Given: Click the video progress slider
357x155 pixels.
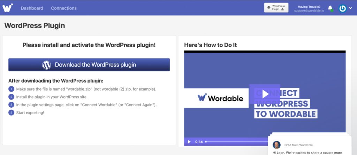Looking at the screenshot, I should coord(236,142).
